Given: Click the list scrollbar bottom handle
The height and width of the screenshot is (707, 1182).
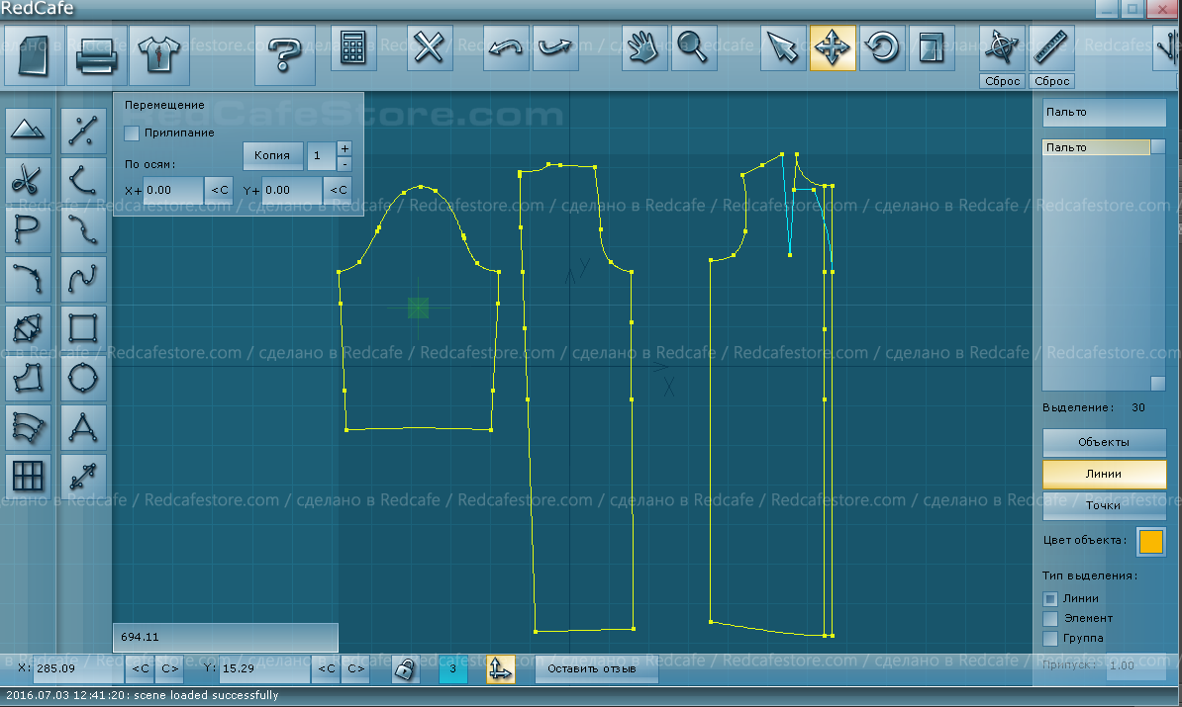Looking at the screenshot, I should pyautogui.click(x=1158, y=384).
